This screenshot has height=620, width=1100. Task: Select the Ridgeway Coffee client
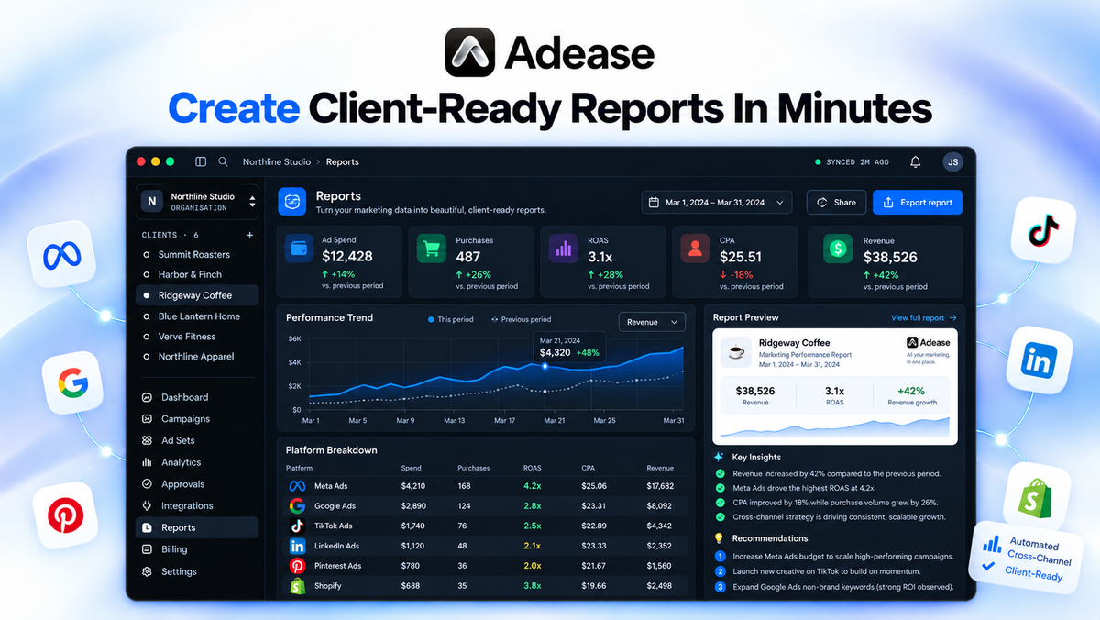pos(197,295)
